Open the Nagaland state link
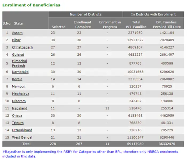The width and height of the screenshot is (187, 159). (x=20, y=108)
